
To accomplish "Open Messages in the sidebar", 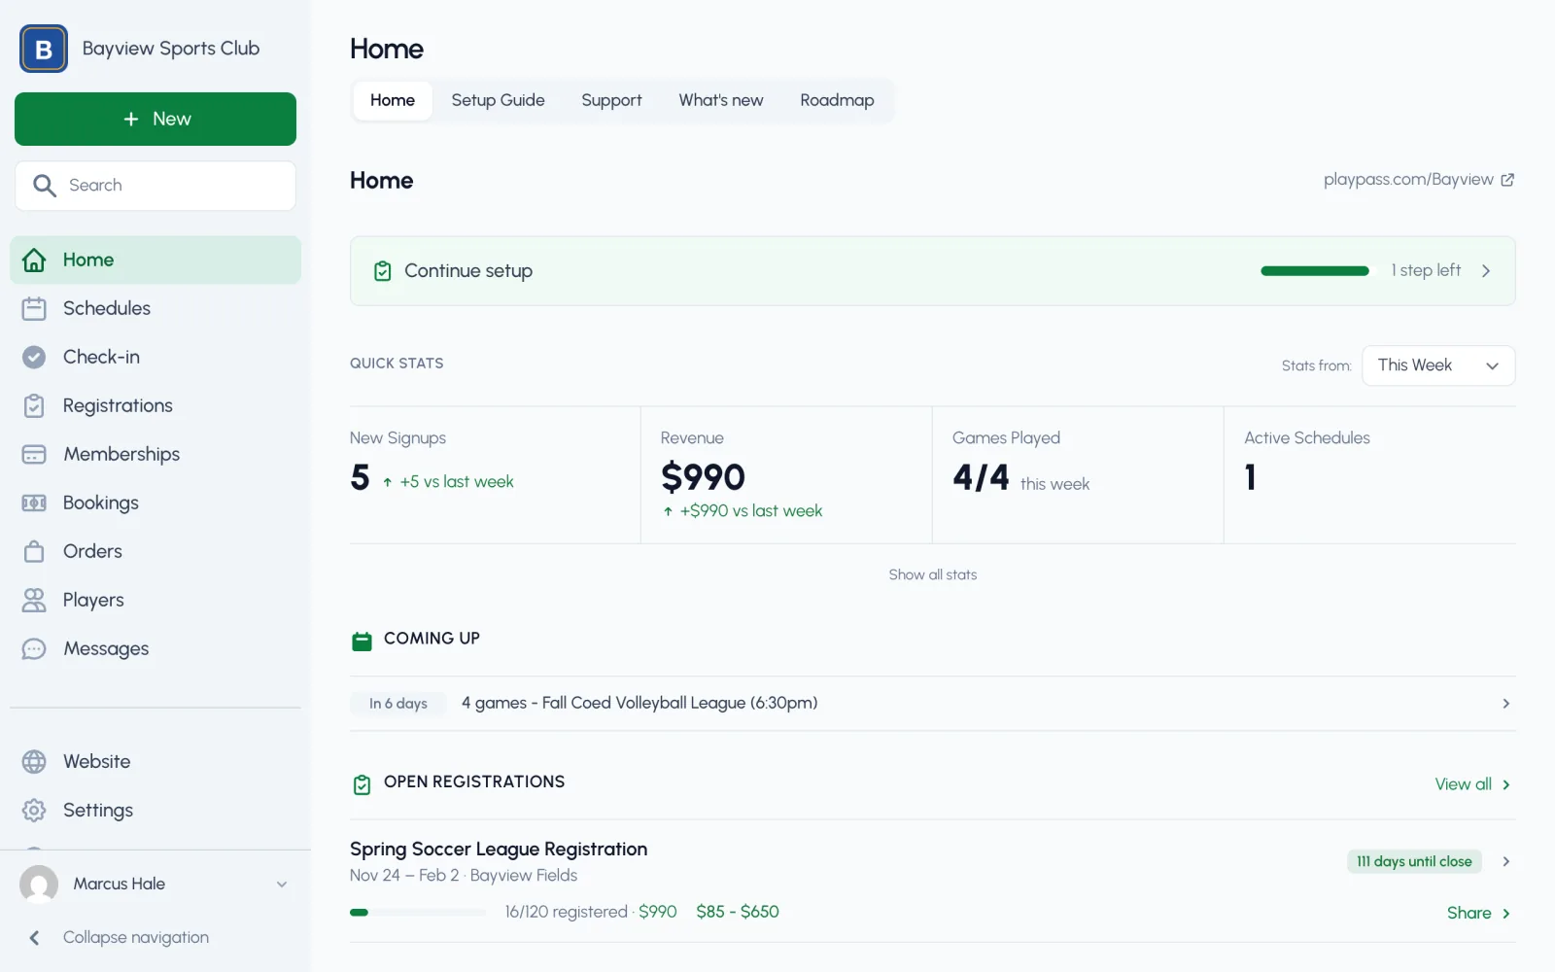I will [155, 648].
